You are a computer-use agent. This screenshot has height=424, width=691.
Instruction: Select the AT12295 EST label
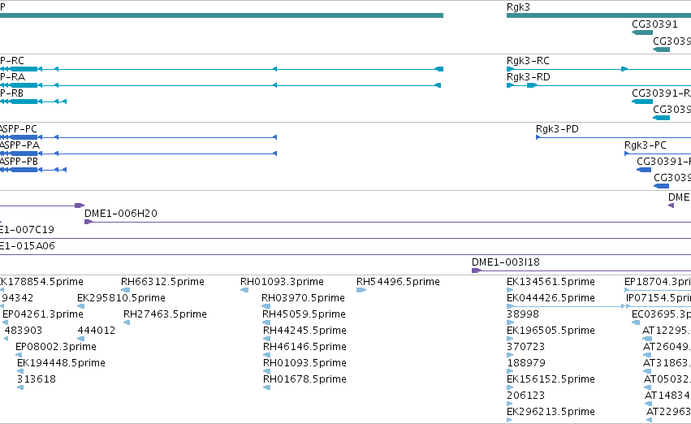[667, 331]
